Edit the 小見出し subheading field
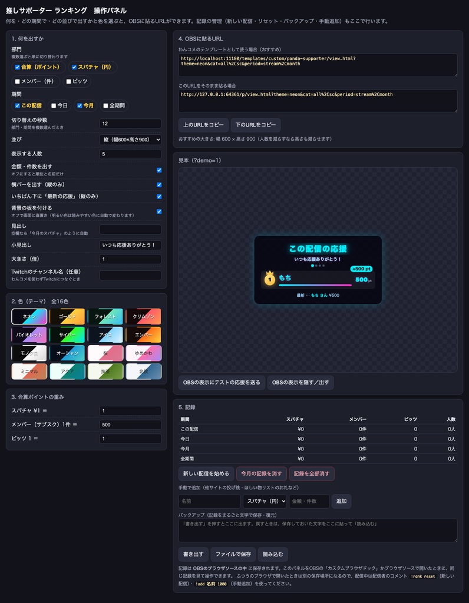469x603 pixels. 130,245
